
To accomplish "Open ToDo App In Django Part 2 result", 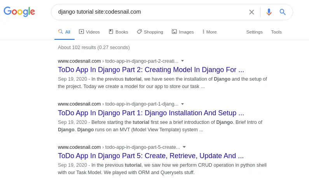I will (x=151, y=70).
